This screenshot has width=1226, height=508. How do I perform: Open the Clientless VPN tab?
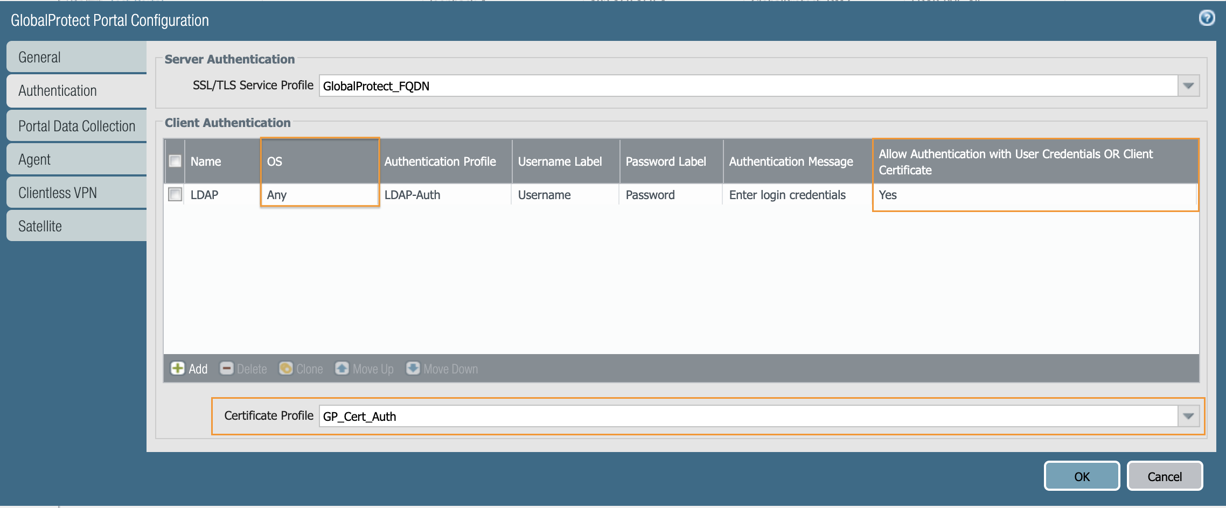point(76,192)
